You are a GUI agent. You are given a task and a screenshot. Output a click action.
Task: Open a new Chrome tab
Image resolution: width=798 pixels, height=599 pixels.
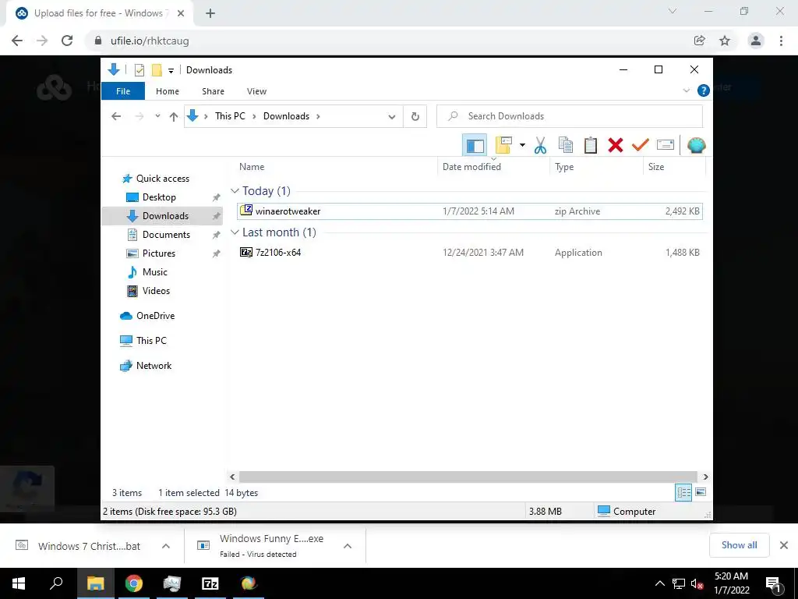click(210, 13)
